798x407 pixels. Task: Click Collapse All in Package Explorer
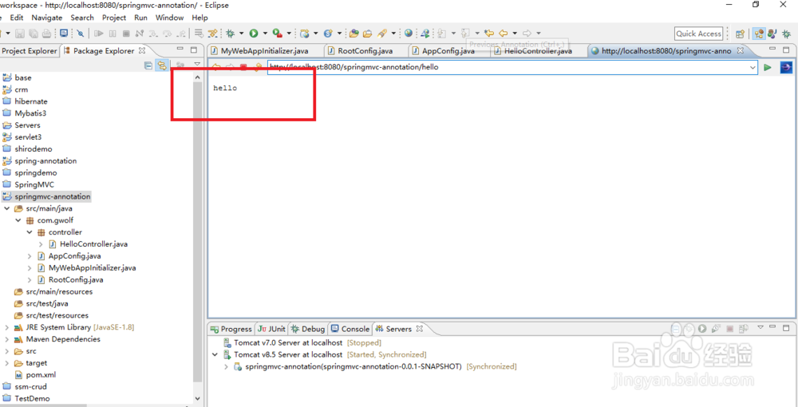click(148, 65)
